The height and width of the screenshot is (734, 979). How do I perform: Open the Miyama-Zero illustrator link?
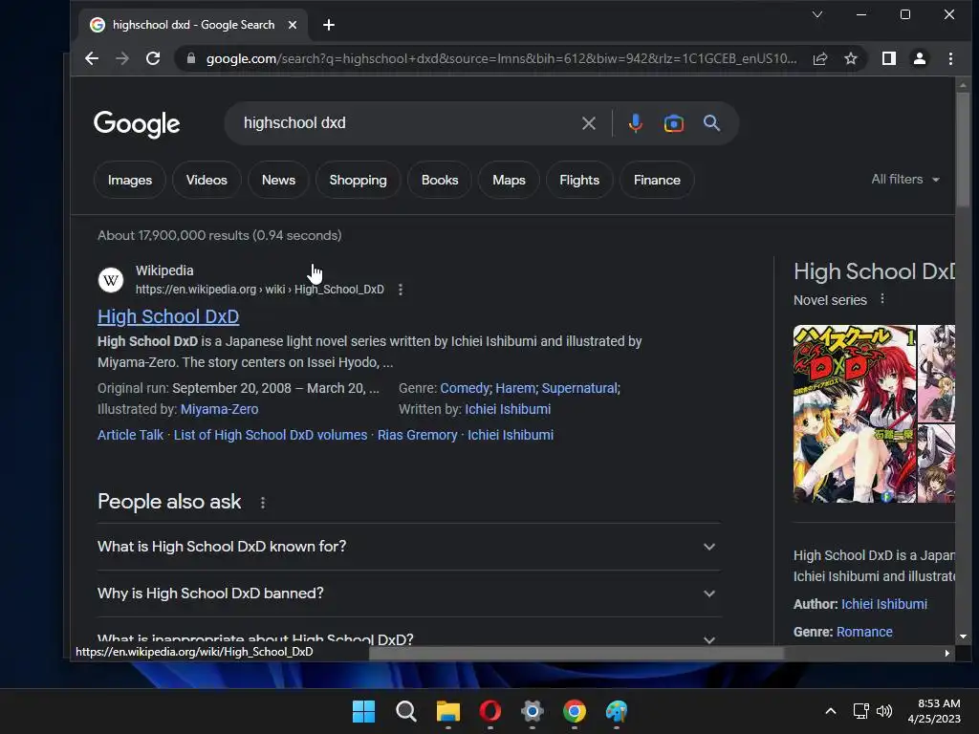(219, 409)
